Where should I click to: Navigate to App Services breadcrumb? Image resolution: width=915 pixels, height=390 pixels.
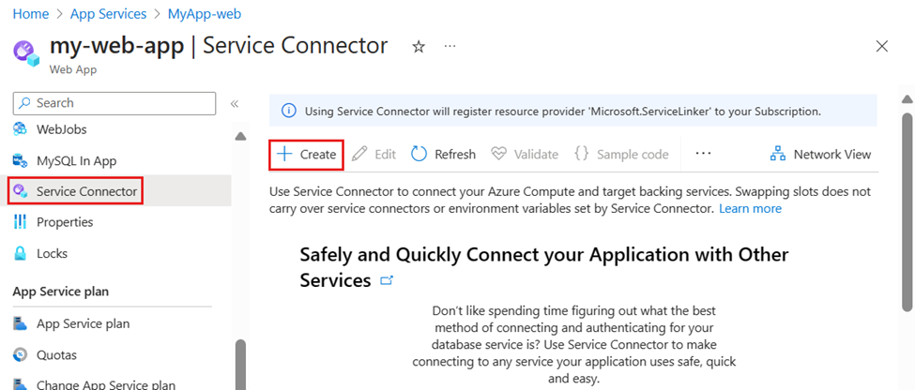pyautogui.click(x=110, y=14)
